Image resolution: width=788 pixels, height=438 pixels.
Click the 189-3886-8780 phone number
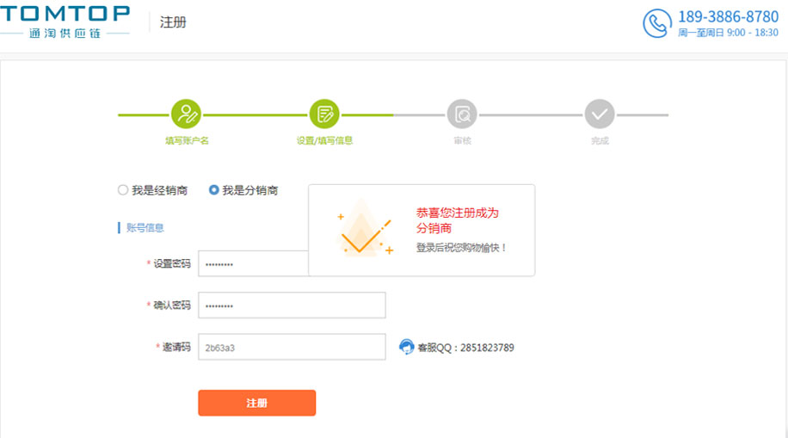click(728, 16)
